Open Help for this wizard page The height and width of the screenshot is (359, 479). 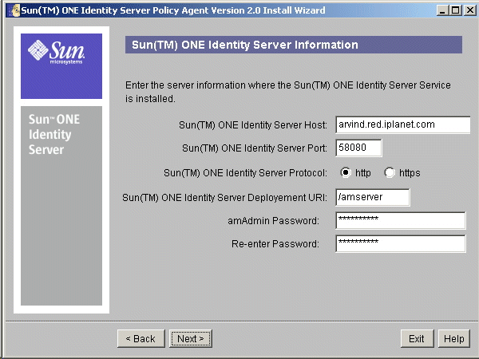pos(454,338)
